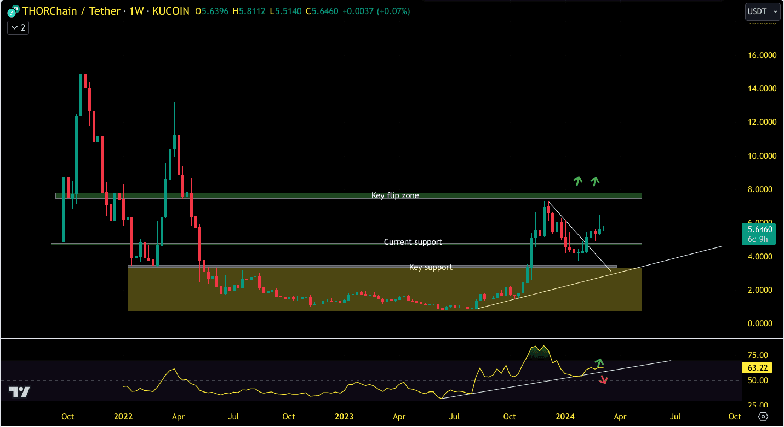Click the 2024 label on time axis
This screenshot has height=427, width=784.
tap(565, 417)
